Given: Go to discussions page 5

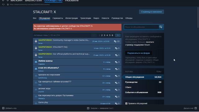Looking at the screenshot, I should pyautogui.click(x=110, y=35).
